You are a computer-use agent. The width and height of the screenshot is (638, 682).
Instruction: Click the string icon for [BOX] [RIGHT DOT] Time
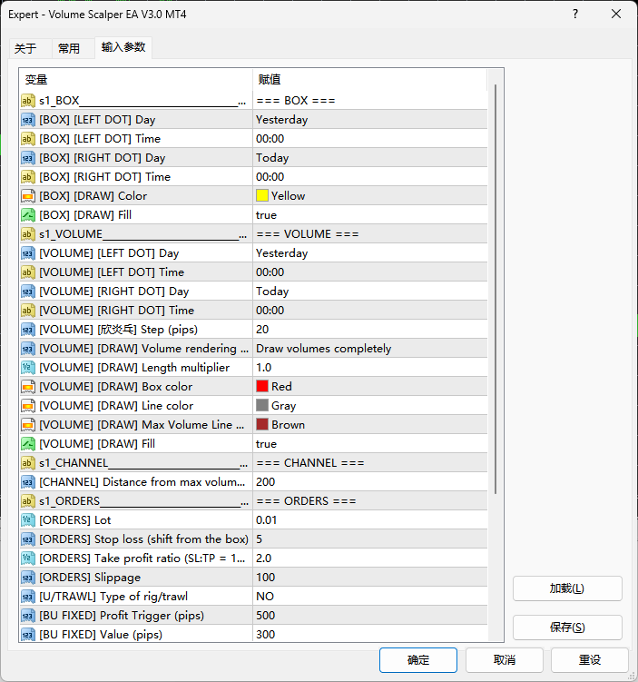coord(28,177)
